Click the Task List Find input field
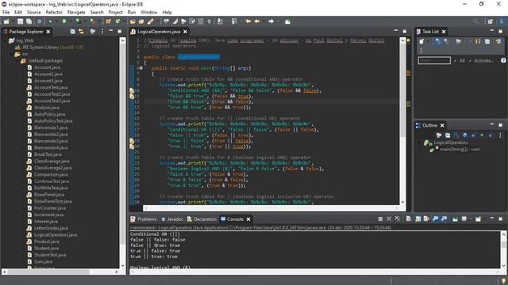508x285 pixels. pos(434,60)
